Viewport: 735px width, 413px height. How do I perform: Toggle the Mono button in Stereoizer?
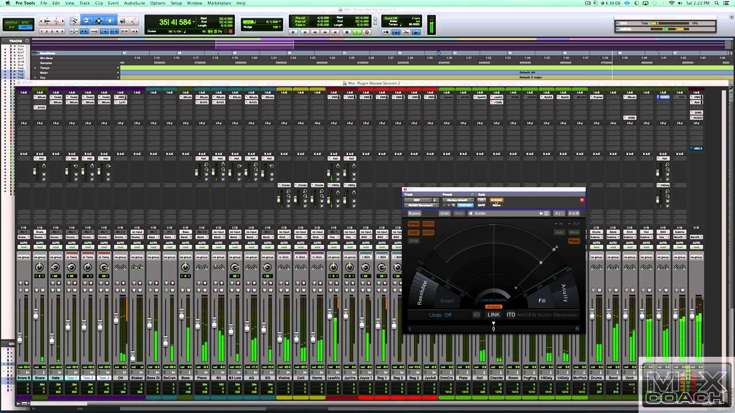pos(574,232)
